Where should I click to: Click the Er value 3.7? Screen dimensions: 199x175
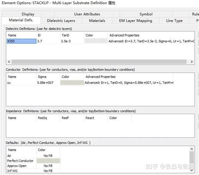[39, 41]
